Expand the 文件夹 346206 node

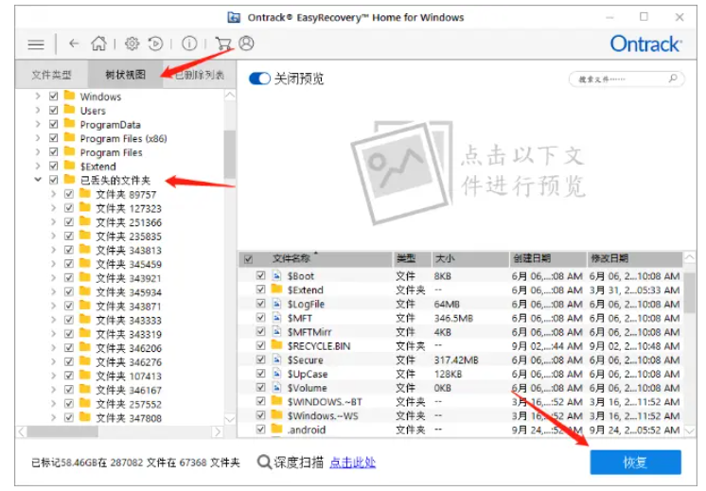(x=53, y=347)
